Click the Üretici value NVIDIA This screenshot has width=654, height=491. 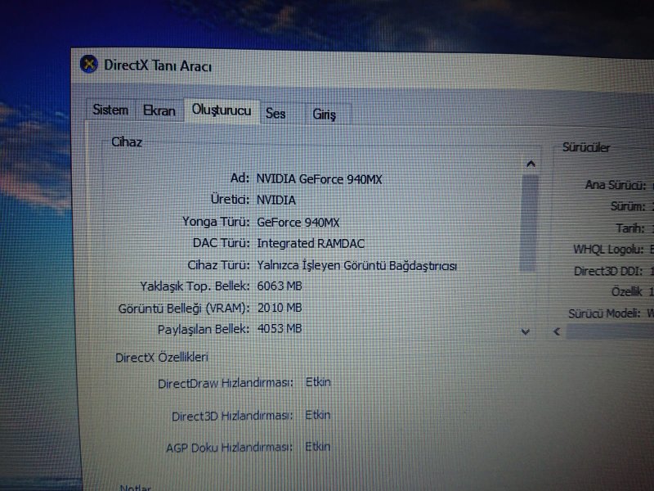(276, 200)
